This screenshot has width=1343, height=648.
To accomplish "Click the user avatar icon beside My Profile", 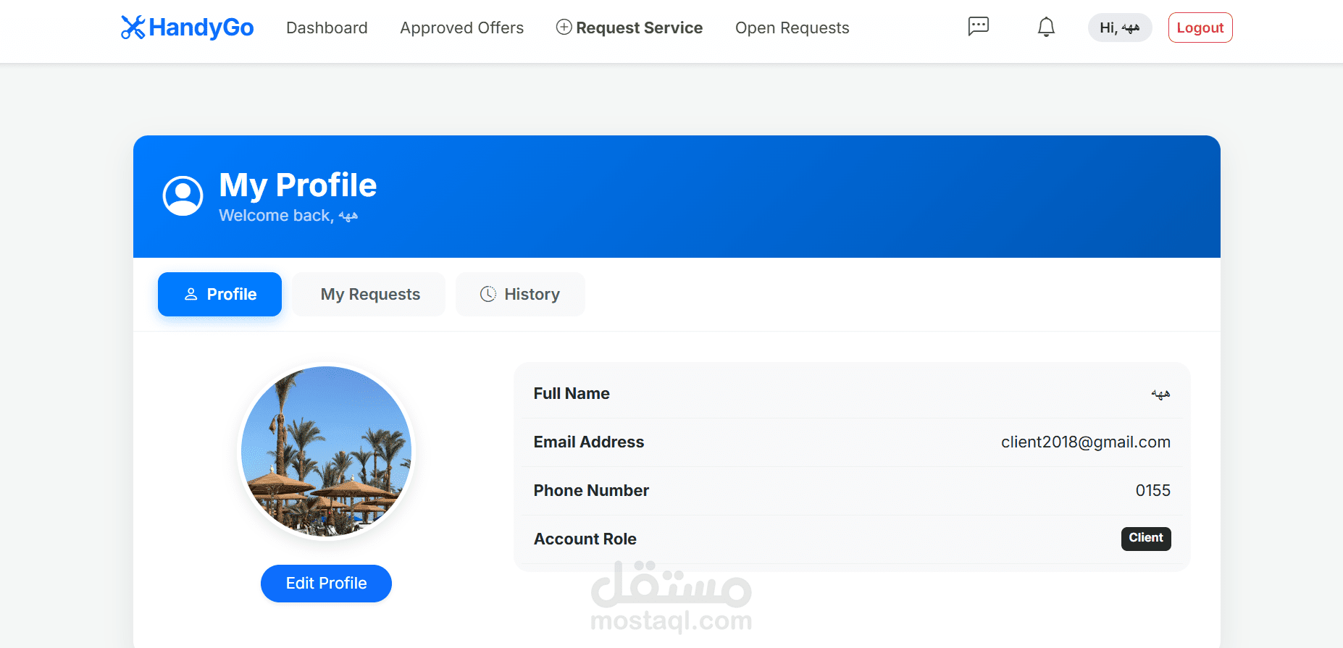I will (183, 195).
